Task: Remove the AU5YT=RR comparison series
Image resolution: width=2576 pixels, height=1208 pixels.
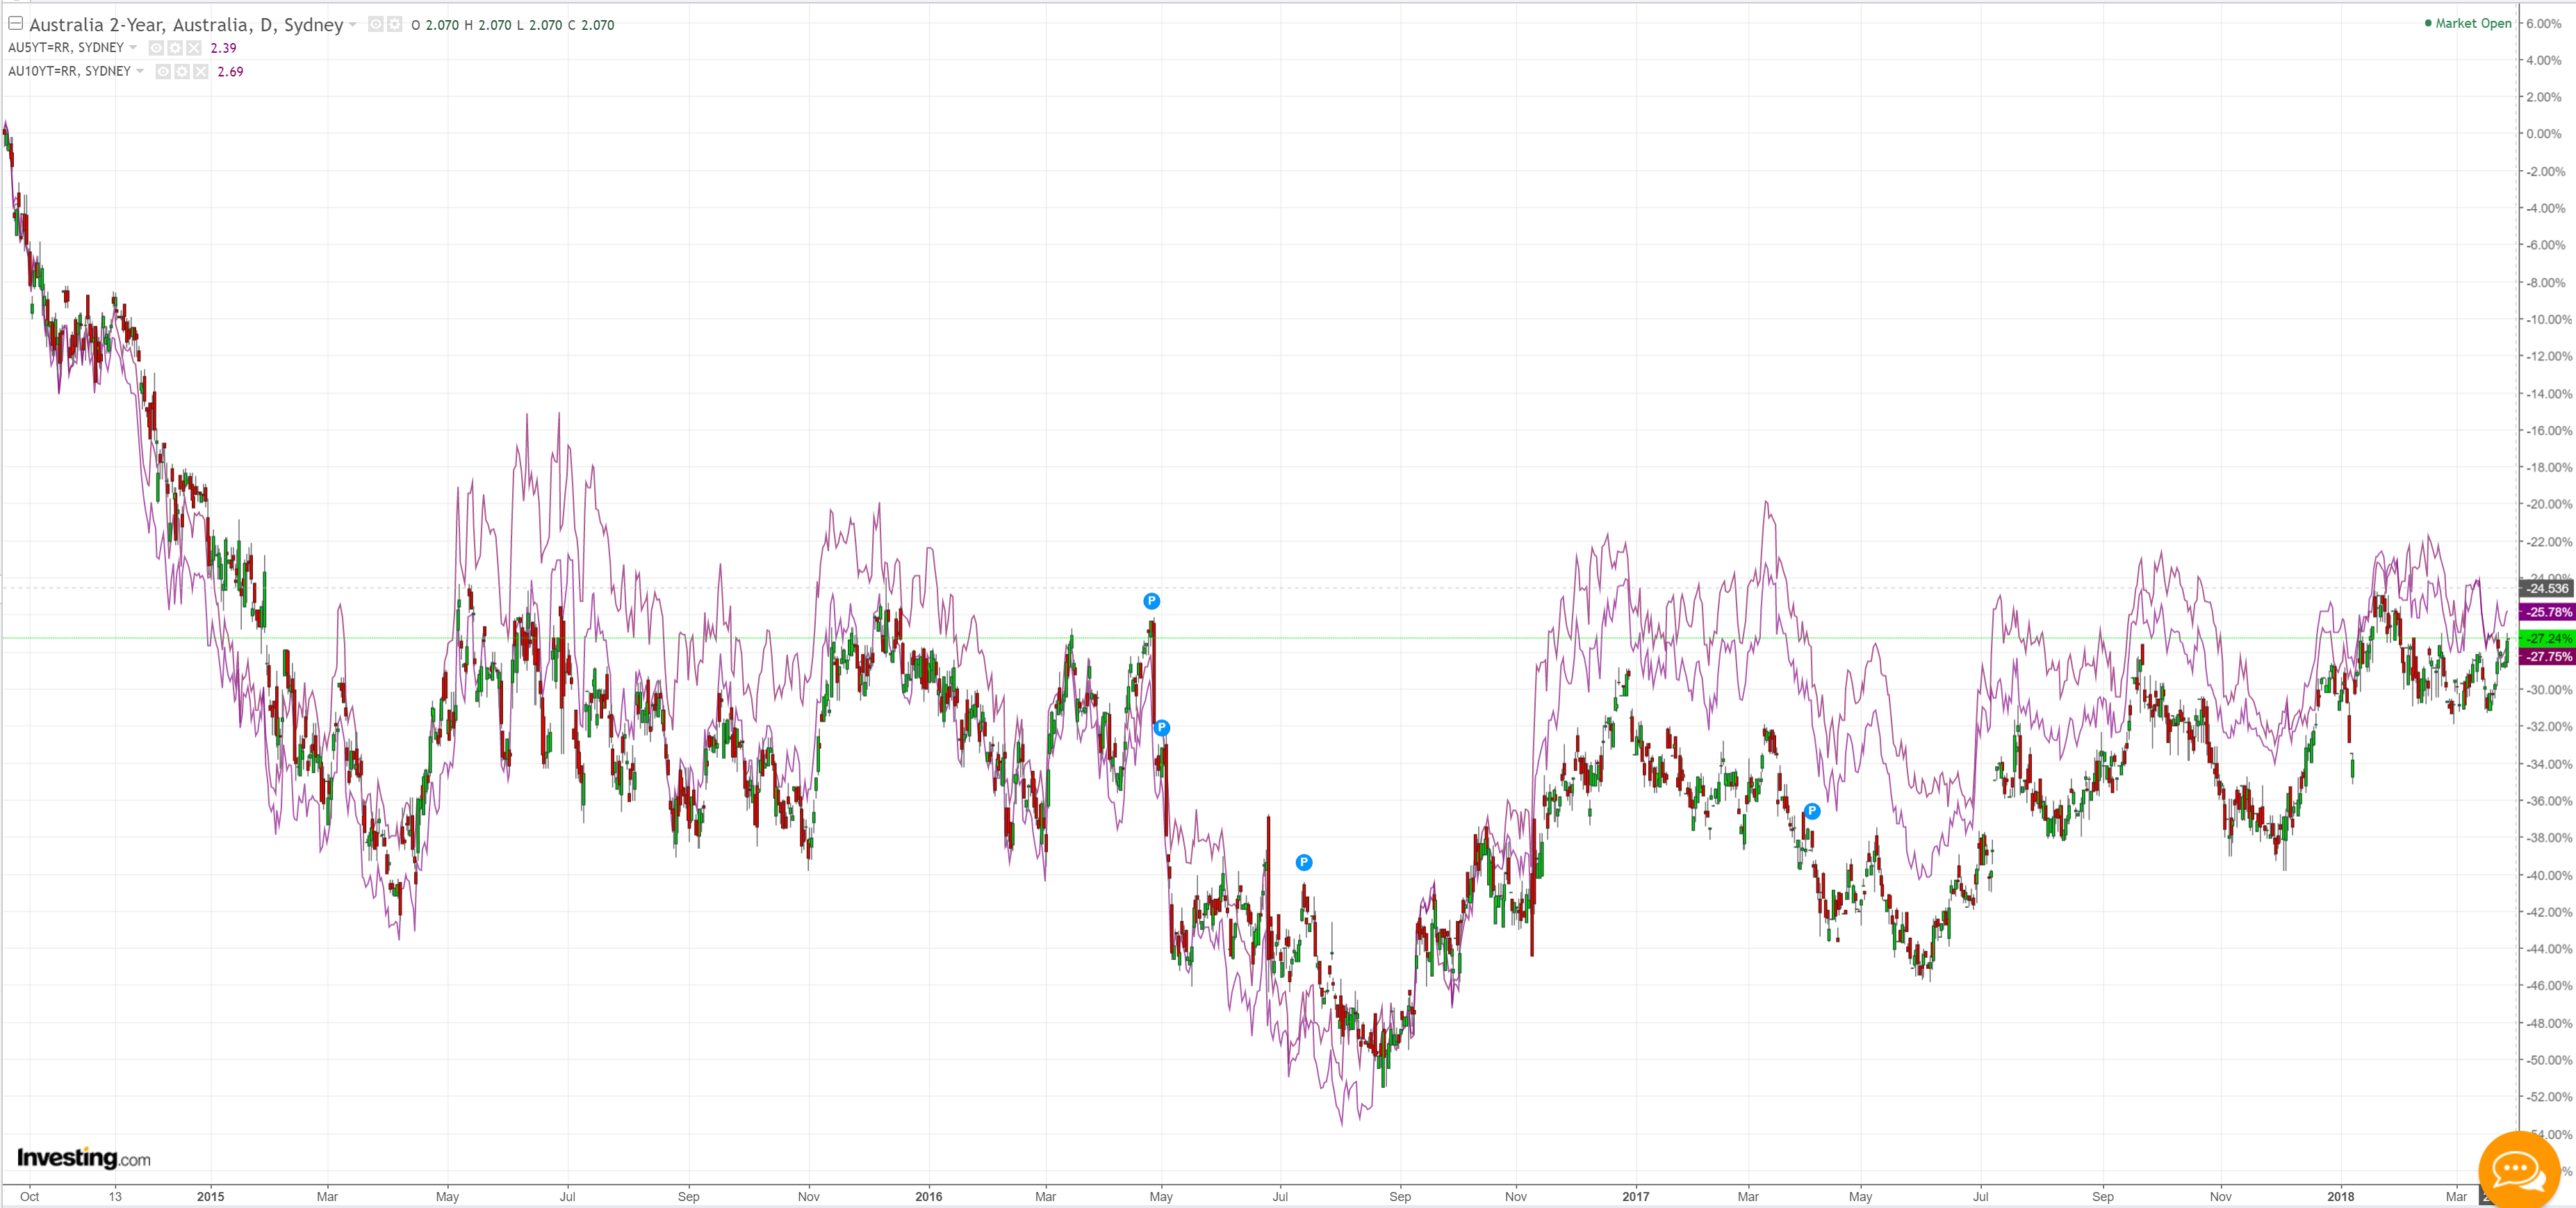Action: 194,47
